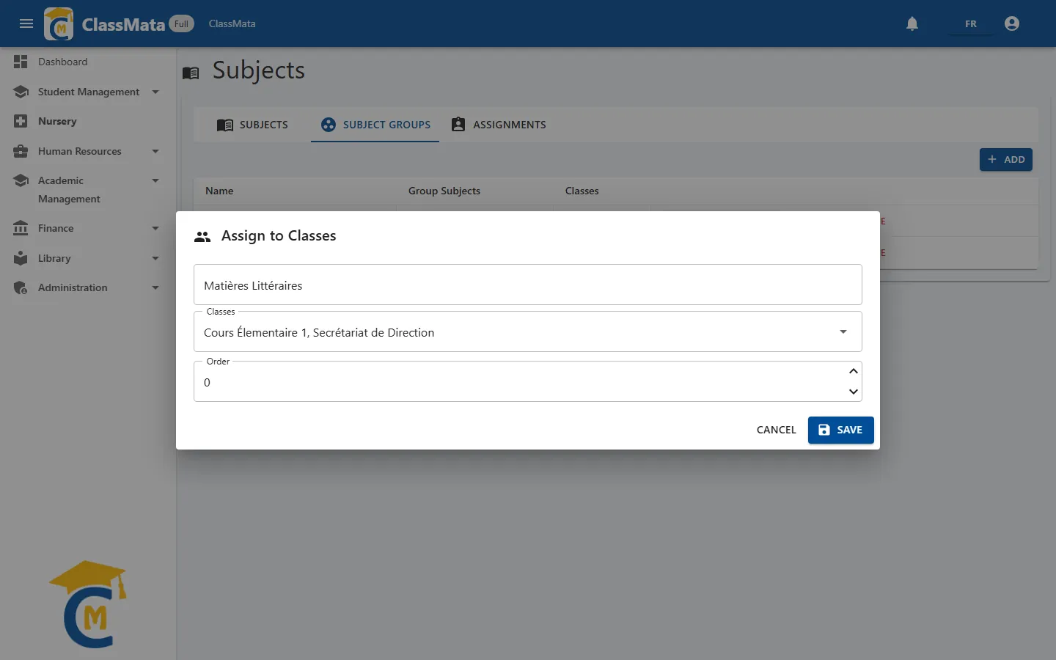Decrease Order with down arrow
The image size is (1056, 660).
click(854, 392)
